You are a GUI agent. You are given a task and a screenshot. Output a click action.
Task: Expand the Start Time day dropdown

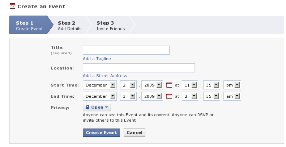[x=128, y=85]
